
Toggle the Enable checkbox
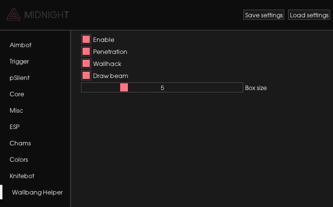coord(86,39)
